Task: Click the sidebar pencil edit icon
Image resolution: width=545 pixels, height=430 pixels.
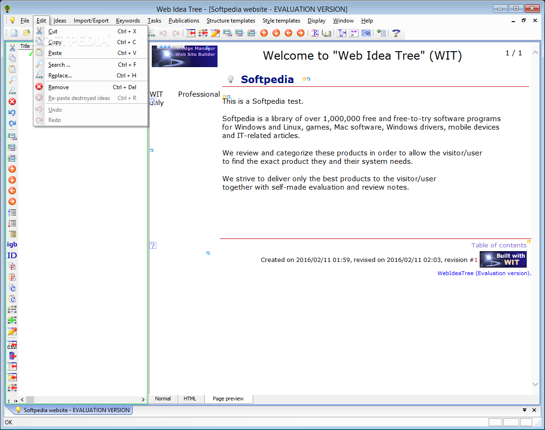Action: pyautogui.click(x=12, y=331)
